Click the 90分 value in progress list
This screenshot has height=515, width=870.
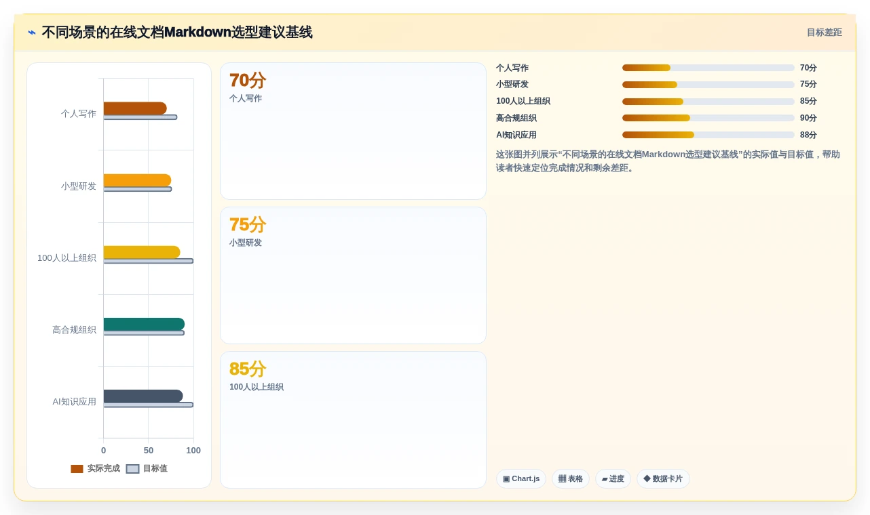tap(808, 118)
